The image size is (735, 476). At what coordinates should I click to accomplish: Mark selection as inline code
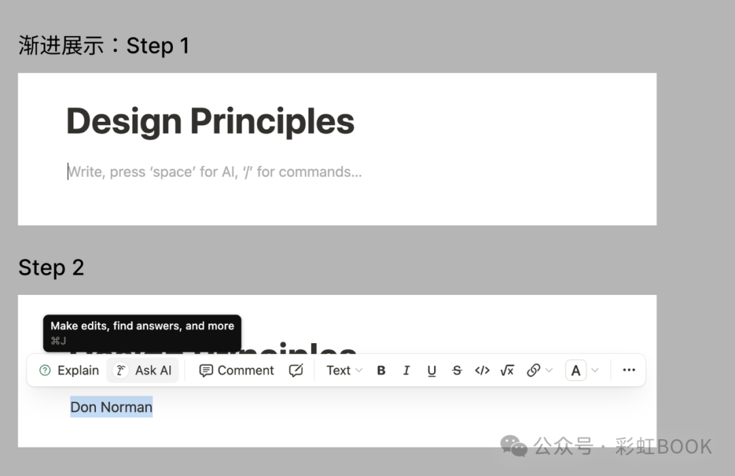coord(483,370)
